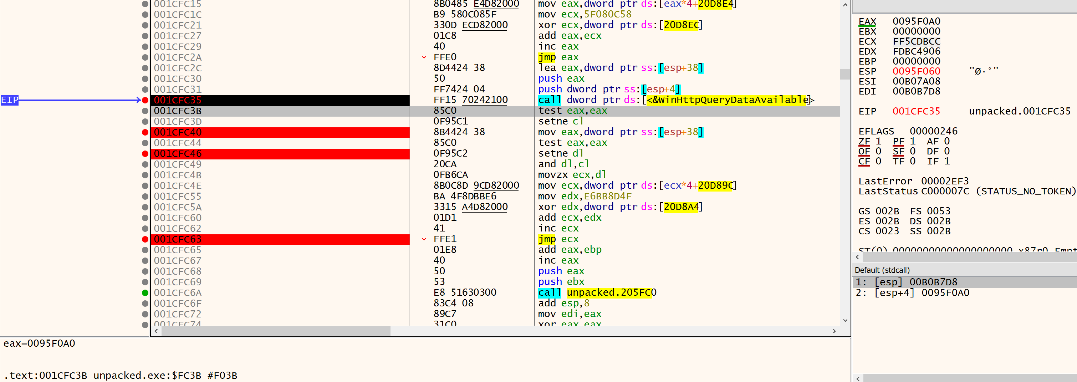Select the mov edi,eax instruction

(570, 314)
